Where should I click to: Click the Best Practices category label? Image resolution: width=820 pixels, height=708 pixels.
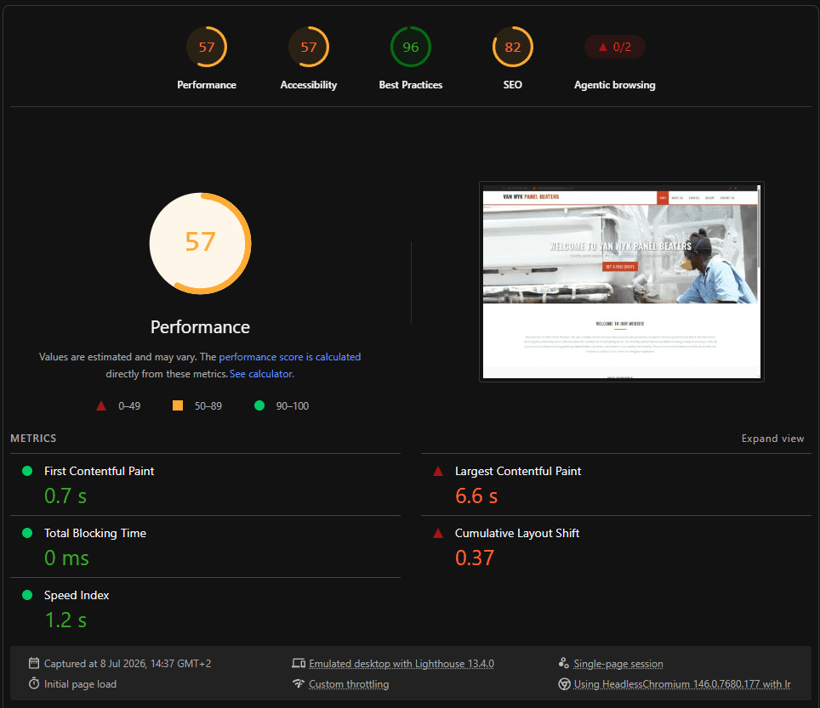pyautogui.click(x=411, y=85)
